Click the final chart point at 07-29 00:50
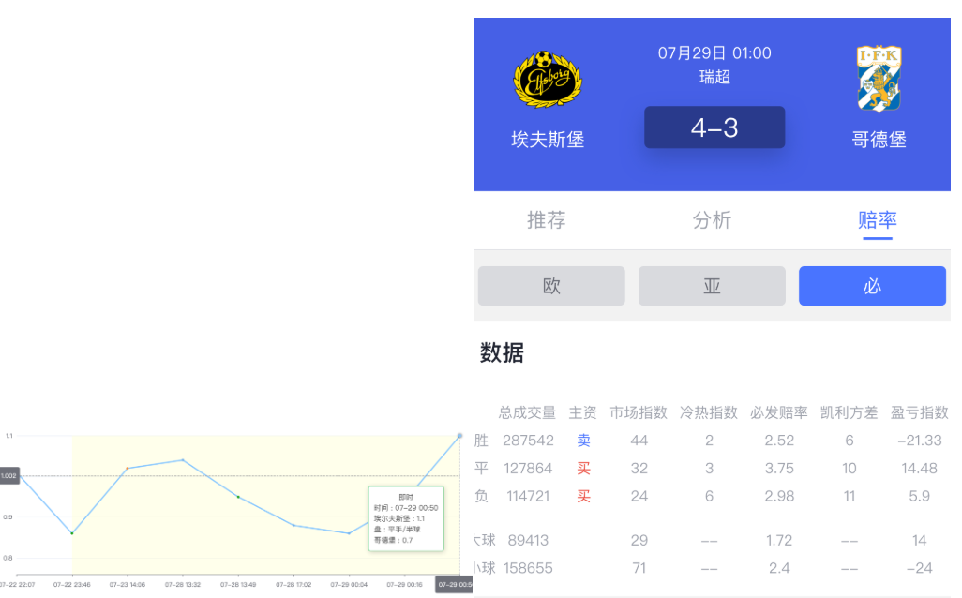This screenshot has width=962, height=598. point(459,435)
